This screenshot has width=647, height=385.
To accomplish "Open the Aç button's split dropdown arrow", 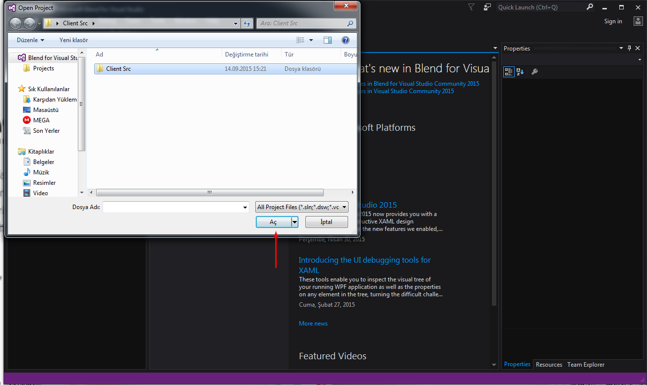I will (x=294, y=222).
